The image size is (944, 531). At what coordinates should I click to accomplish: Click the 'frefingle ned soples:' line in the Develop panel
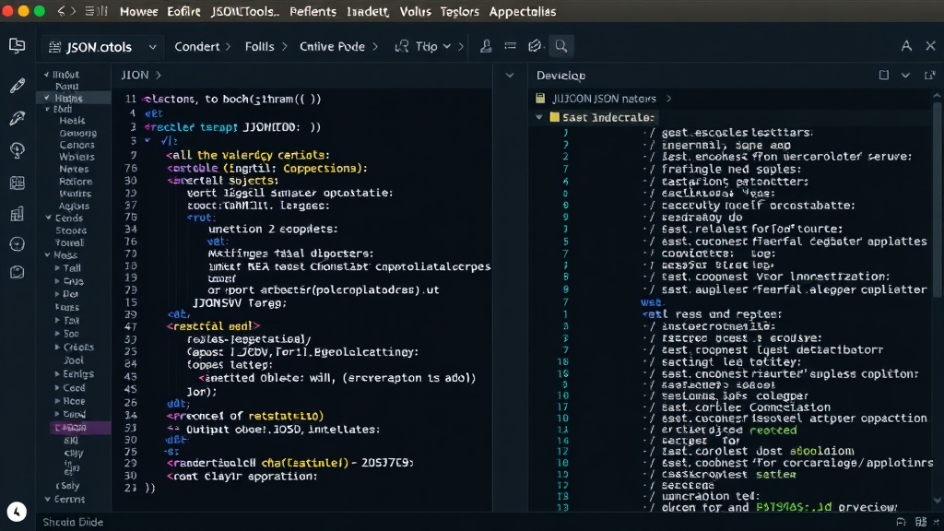[731, 170]
